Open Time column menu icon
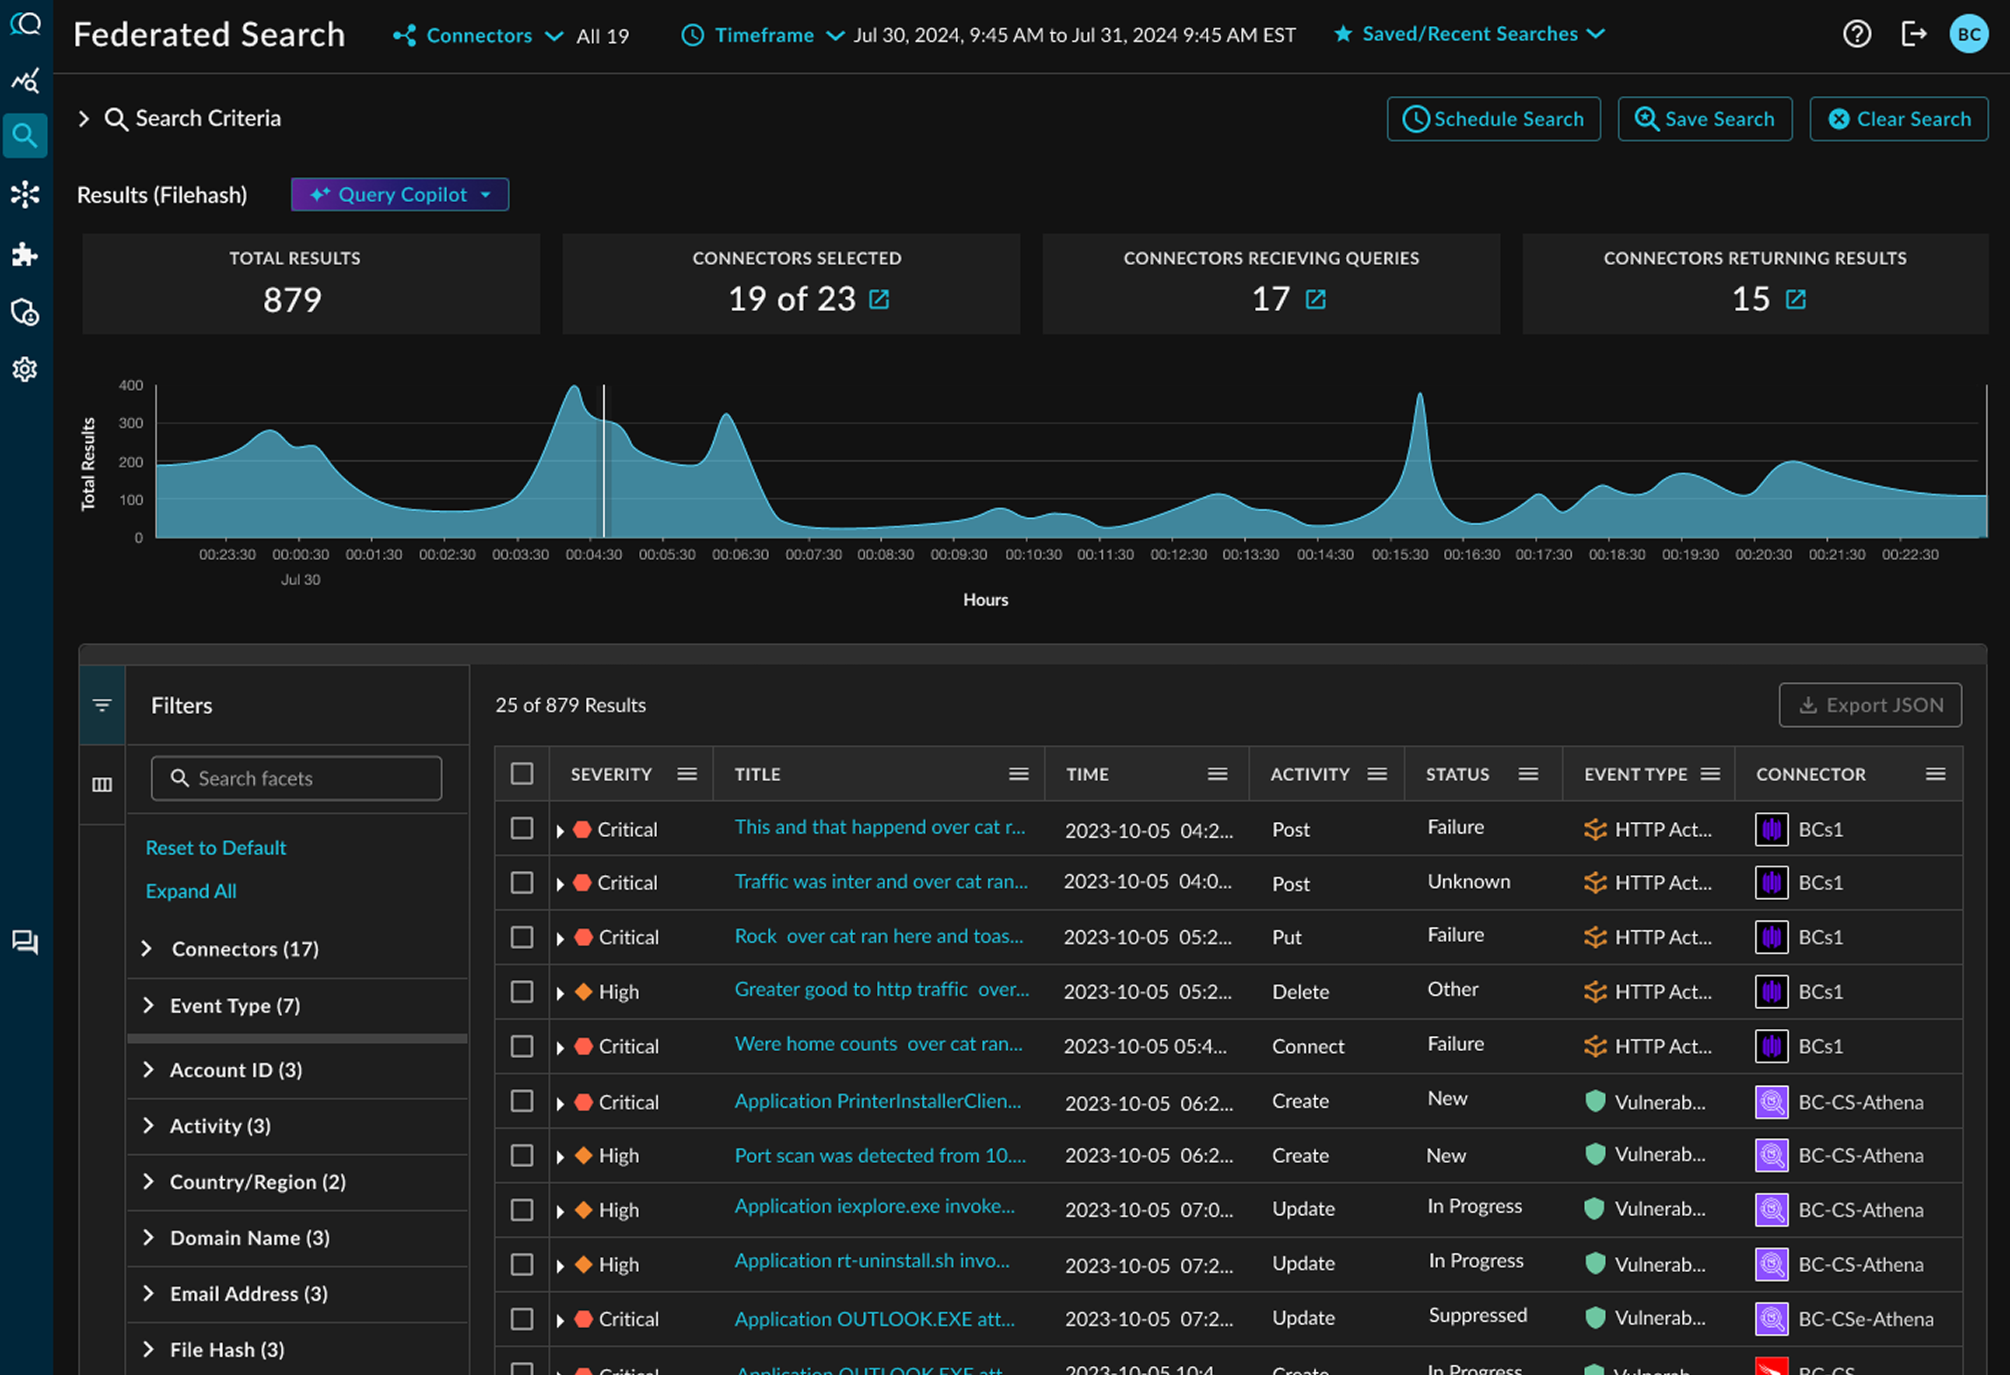2010x1375 pixels. (1218, 774)
